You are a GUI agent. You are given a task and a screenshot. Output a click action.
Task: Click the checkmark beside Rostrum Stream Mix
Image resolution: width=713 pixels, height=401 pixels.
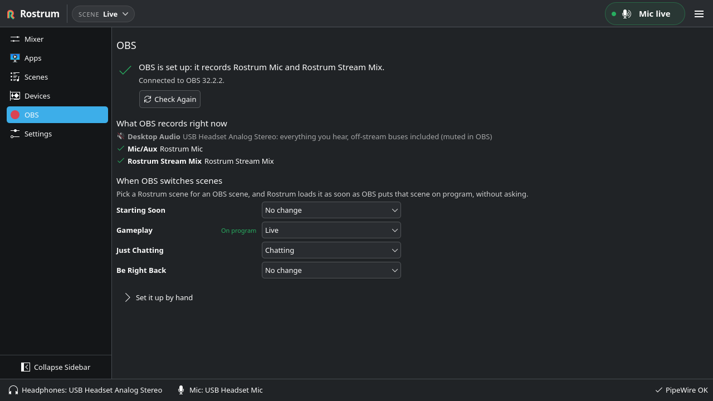[120, 160]
